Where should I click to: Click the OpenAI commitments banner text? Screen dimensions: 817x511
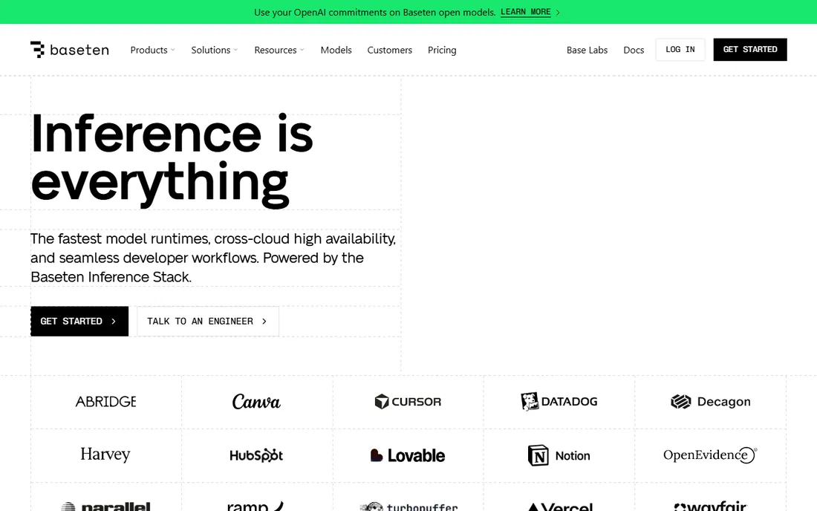374,12
